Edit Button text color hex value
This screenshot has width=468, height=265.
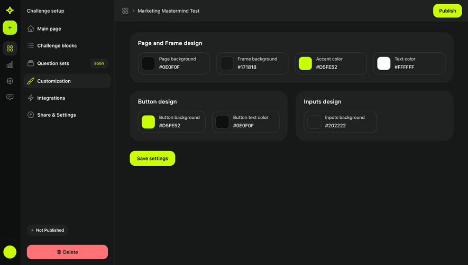[243, 126]
